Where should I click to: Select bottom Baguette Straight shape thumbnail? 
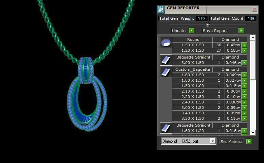(166, 128)
